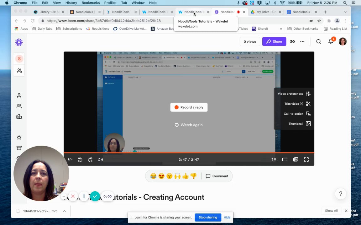Toggle picture-in-picture mode
Image resolution: width=361 pixels, height=225 pixels.
tap(296, 160)
